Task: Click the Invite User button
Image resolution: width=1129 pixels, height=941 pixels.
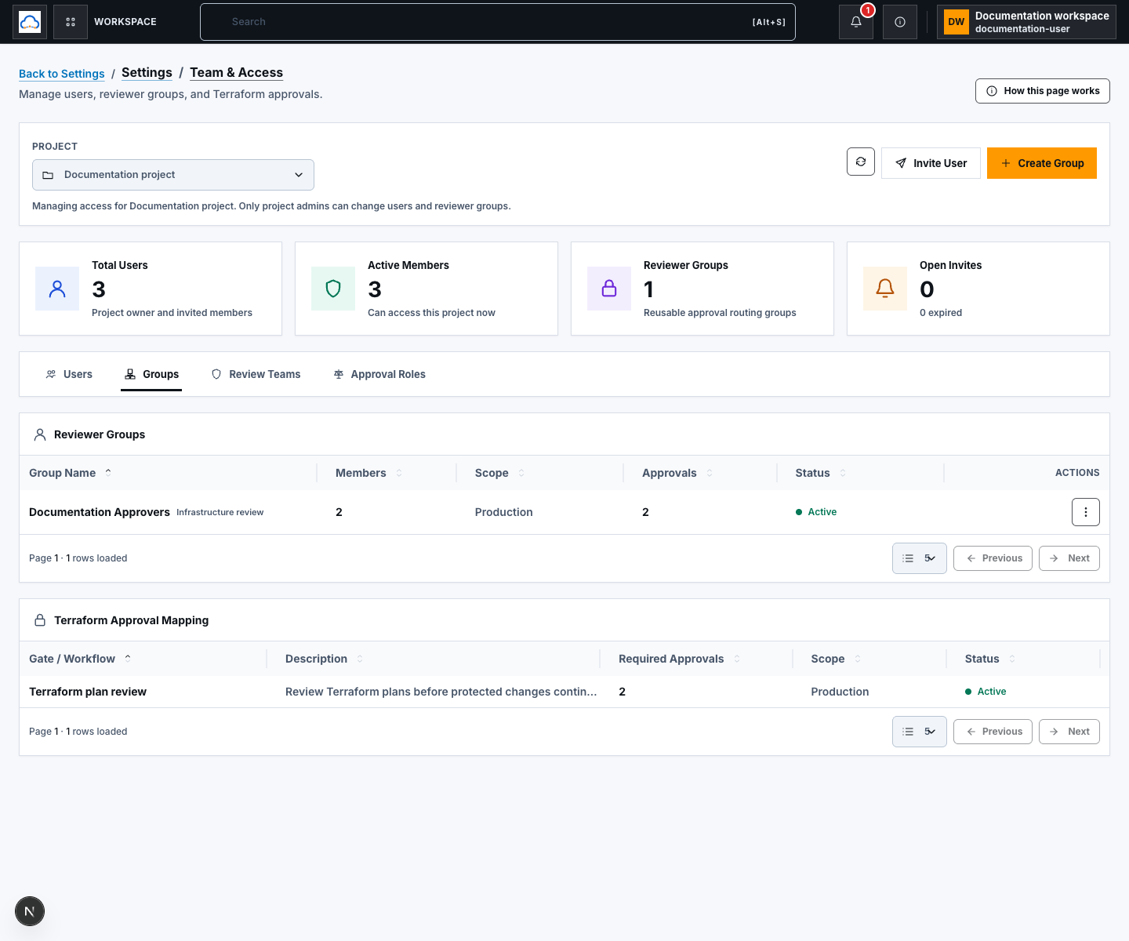Action: coord(931,163)
